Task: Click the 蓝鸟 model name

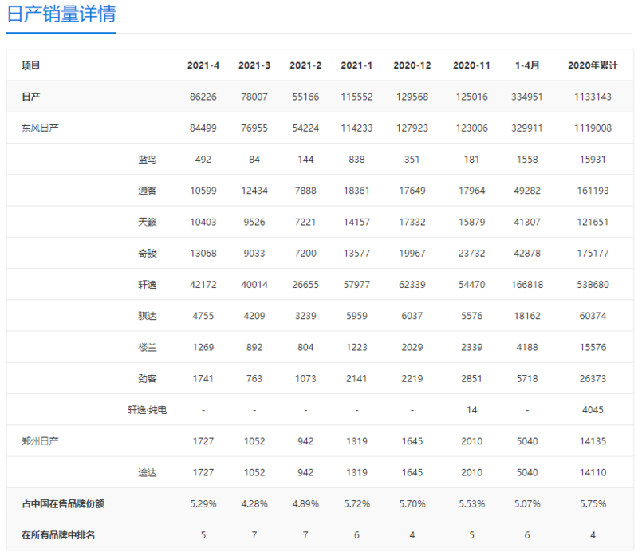Action: [x=148, y=160]
